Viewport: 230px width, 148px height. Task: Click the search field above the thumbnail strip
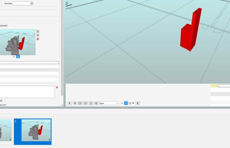tap(26, 116)
